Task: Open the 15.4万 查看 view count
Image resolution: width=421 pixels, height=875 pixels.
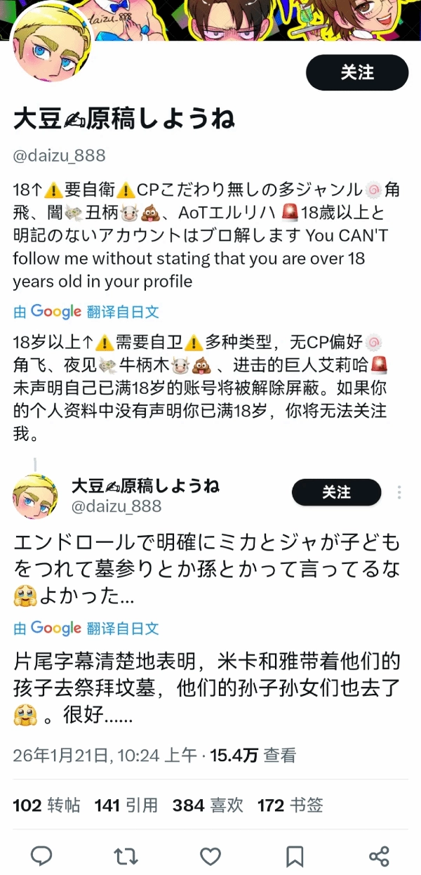Action: click(x=253, y=755)
